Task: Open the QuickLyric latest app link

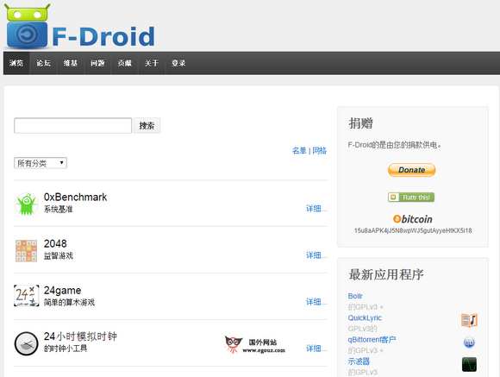Action: pos(365,317)
